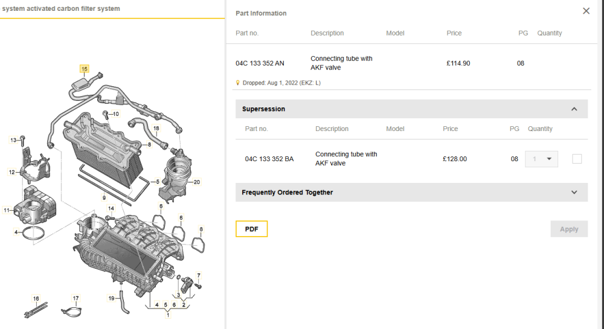Select callout 7 screw in diagram
This screenshot has height=329, width=604.
(x=199, y=275)
